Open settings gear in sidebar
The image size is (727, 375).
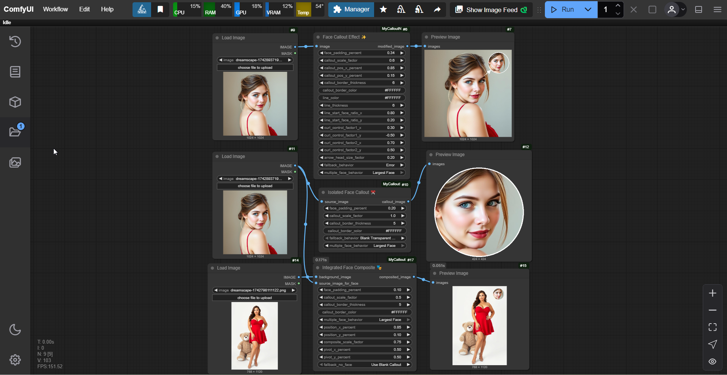point(15,360)
